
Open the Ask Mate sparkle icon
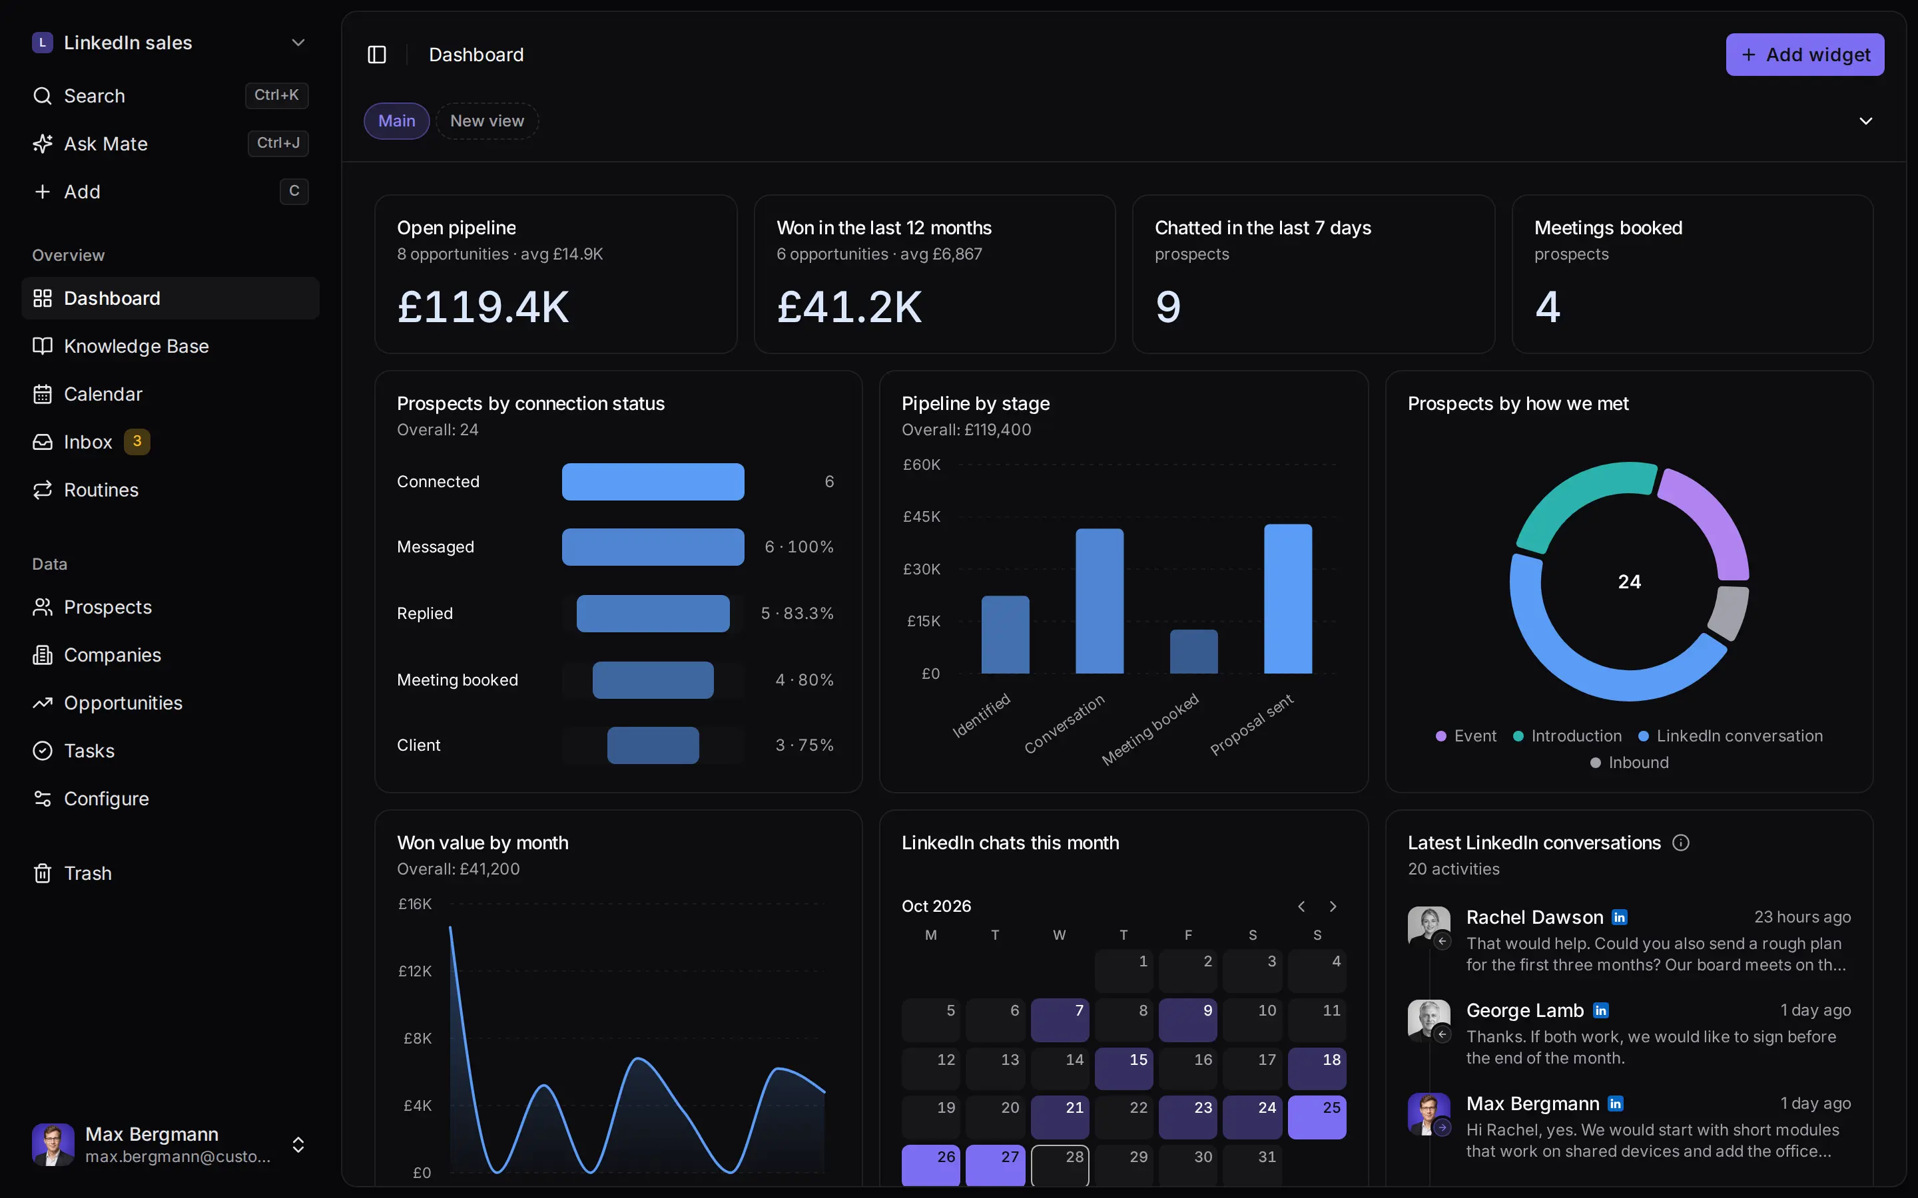pos(43,143)
